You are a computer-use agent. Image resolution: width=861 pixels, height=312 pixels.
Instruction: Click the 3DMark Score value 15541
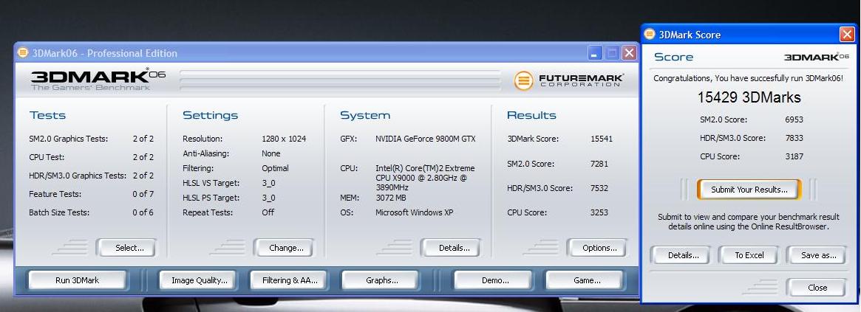602,139
